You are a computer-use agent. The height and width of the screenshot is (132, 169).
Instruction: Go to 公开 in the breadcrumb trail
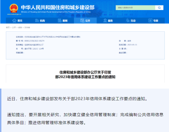[x=14, y=27]
